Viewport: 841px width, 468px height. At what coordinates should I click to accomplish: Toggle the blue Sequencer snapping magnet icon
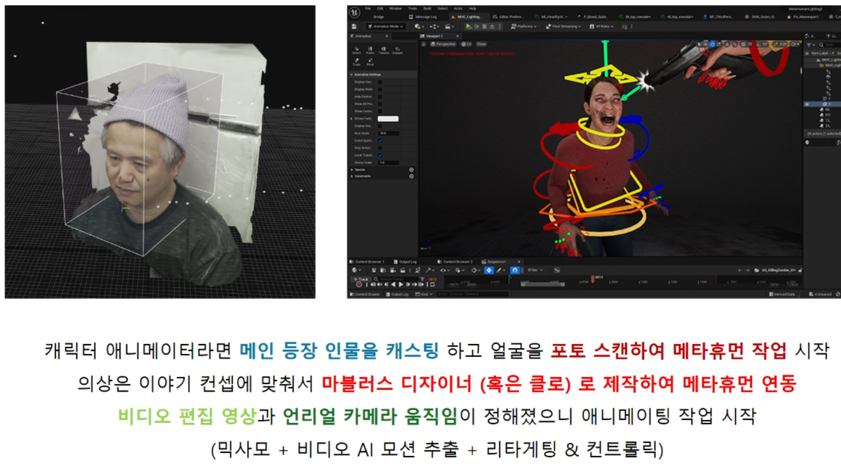pos(515,270)
